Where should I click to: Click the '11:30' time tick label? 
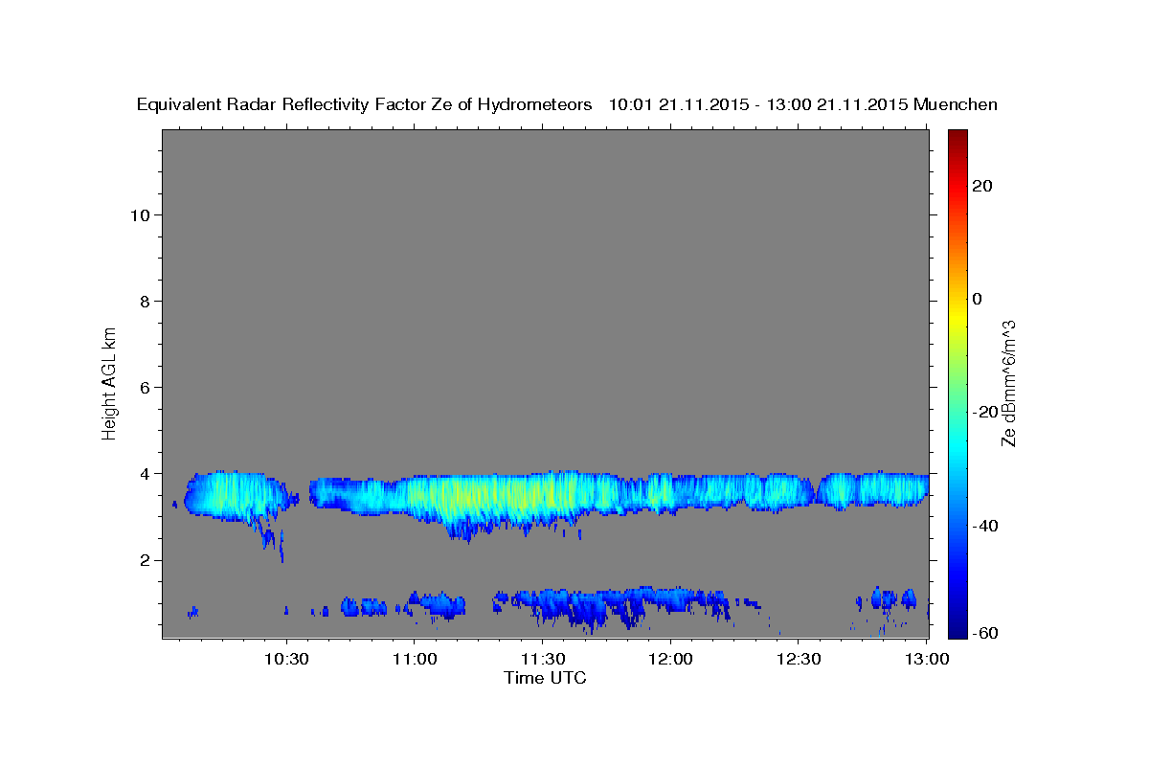click(542, 659)
